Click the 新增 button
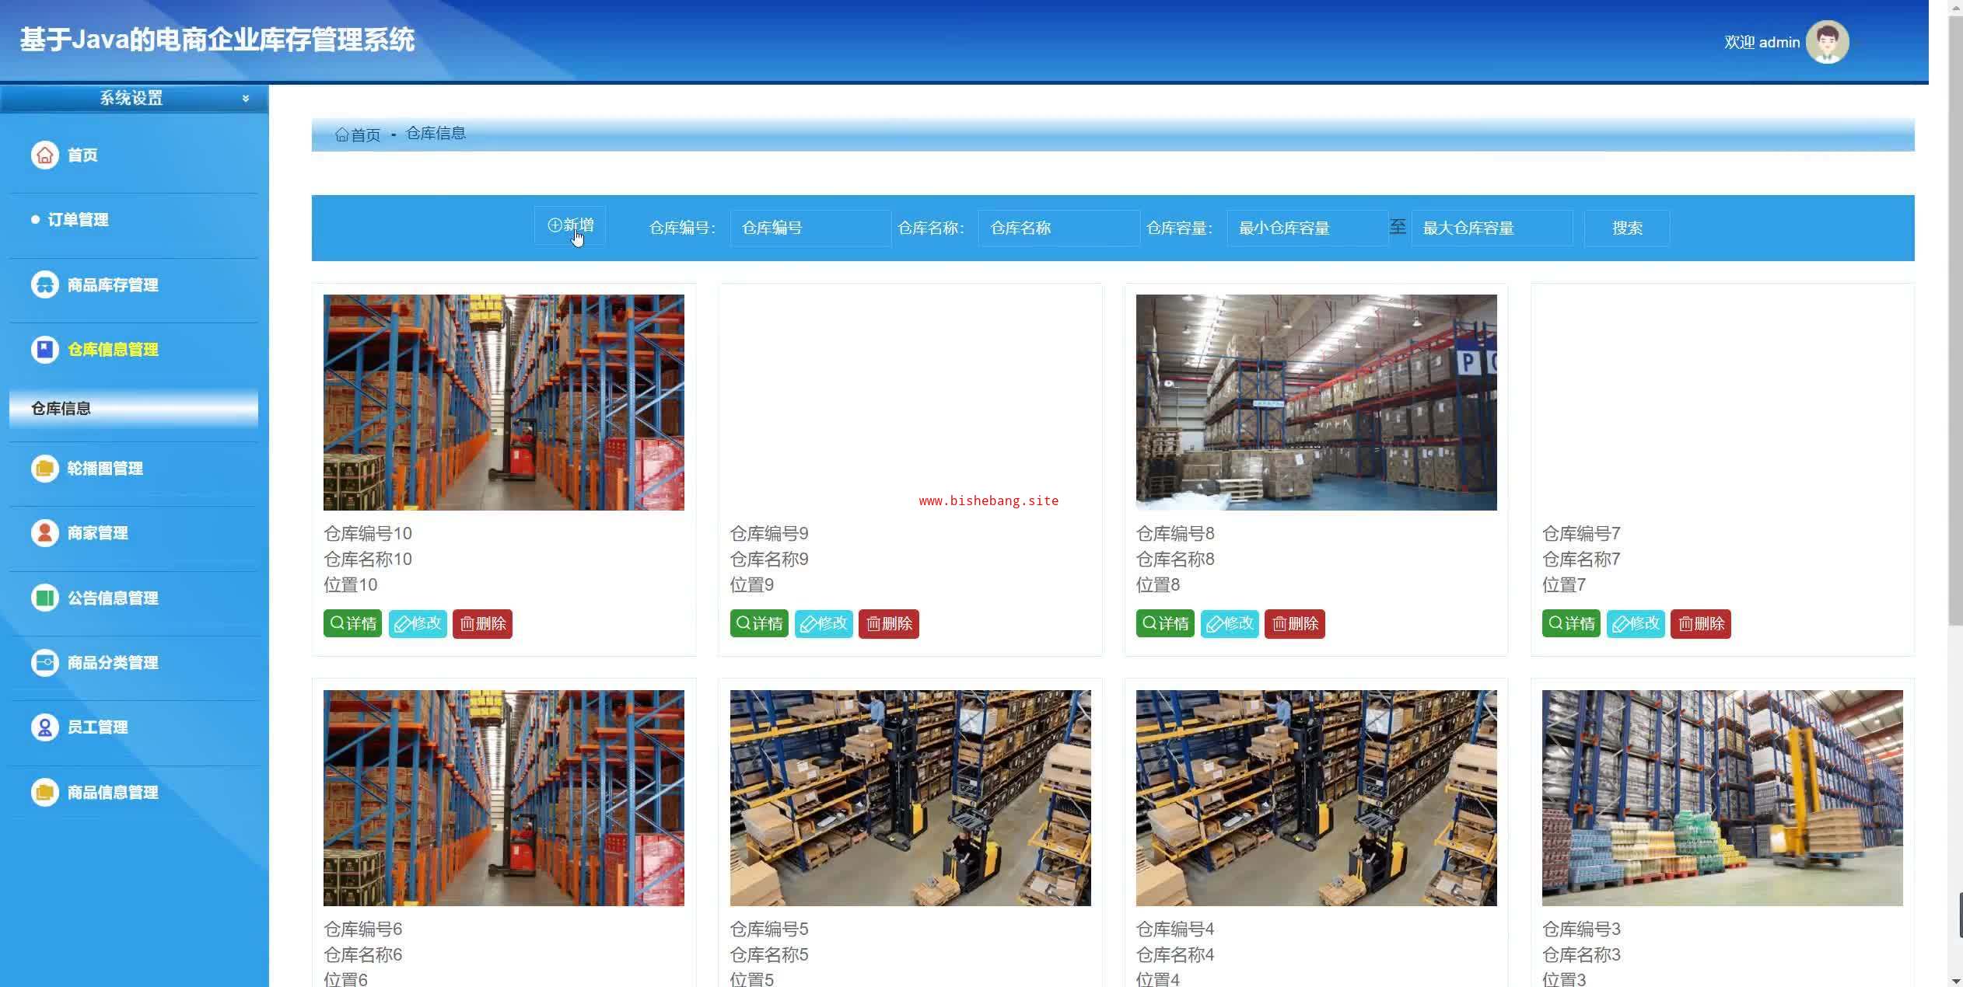This screenshot has height=987, width=1963. (570, 225)
